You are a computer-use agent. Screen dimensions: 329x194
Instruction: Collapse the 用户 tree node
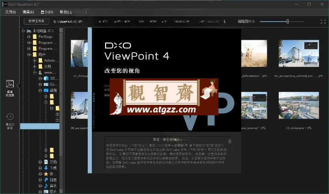point(29,54)
